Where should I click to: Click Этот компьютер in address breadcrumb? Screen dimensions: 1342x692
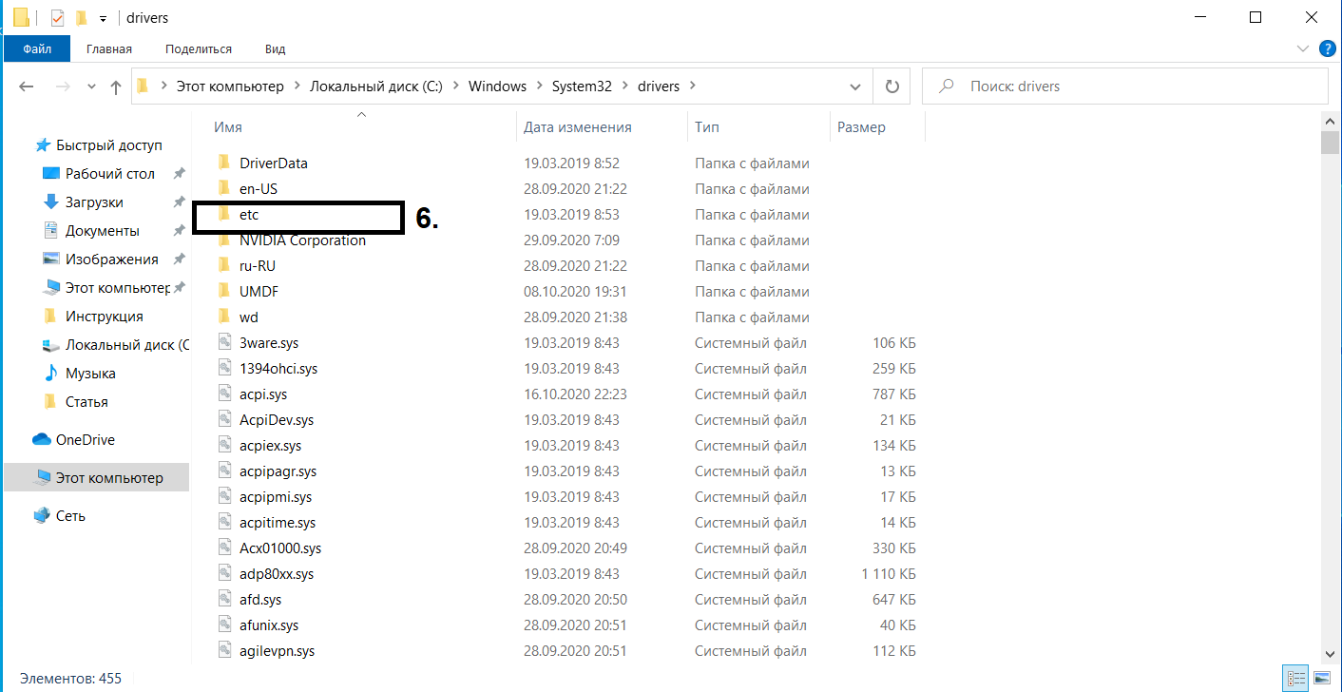[x=230, y=86]
